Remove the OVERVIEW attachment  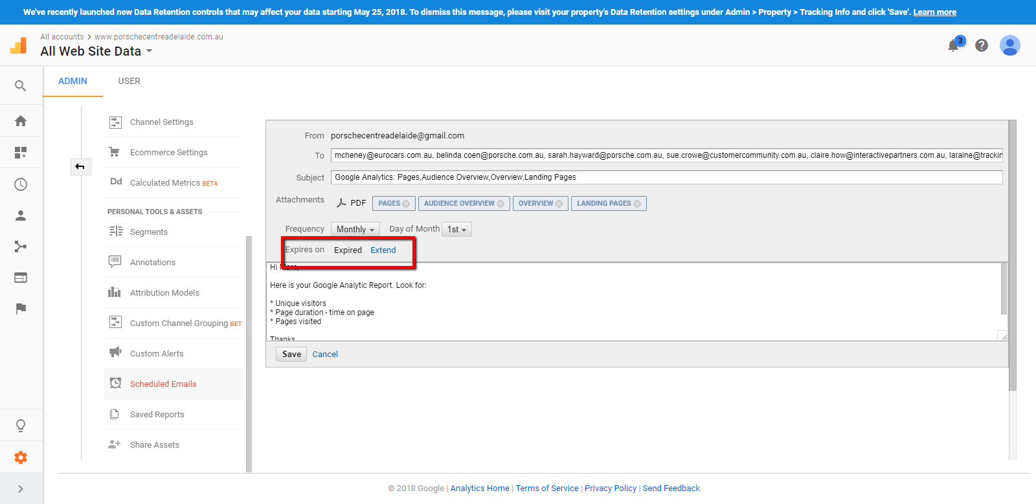click(x=559, y=204)
